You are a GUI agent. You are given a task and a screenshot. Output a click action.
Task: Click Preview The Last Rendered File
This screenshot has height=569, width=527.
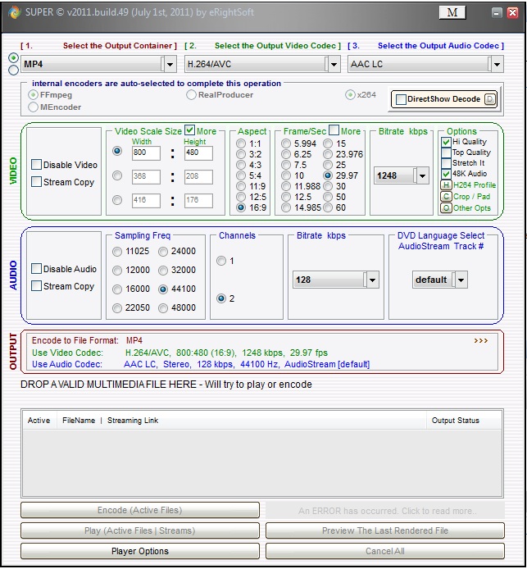(x=385, y=530)
